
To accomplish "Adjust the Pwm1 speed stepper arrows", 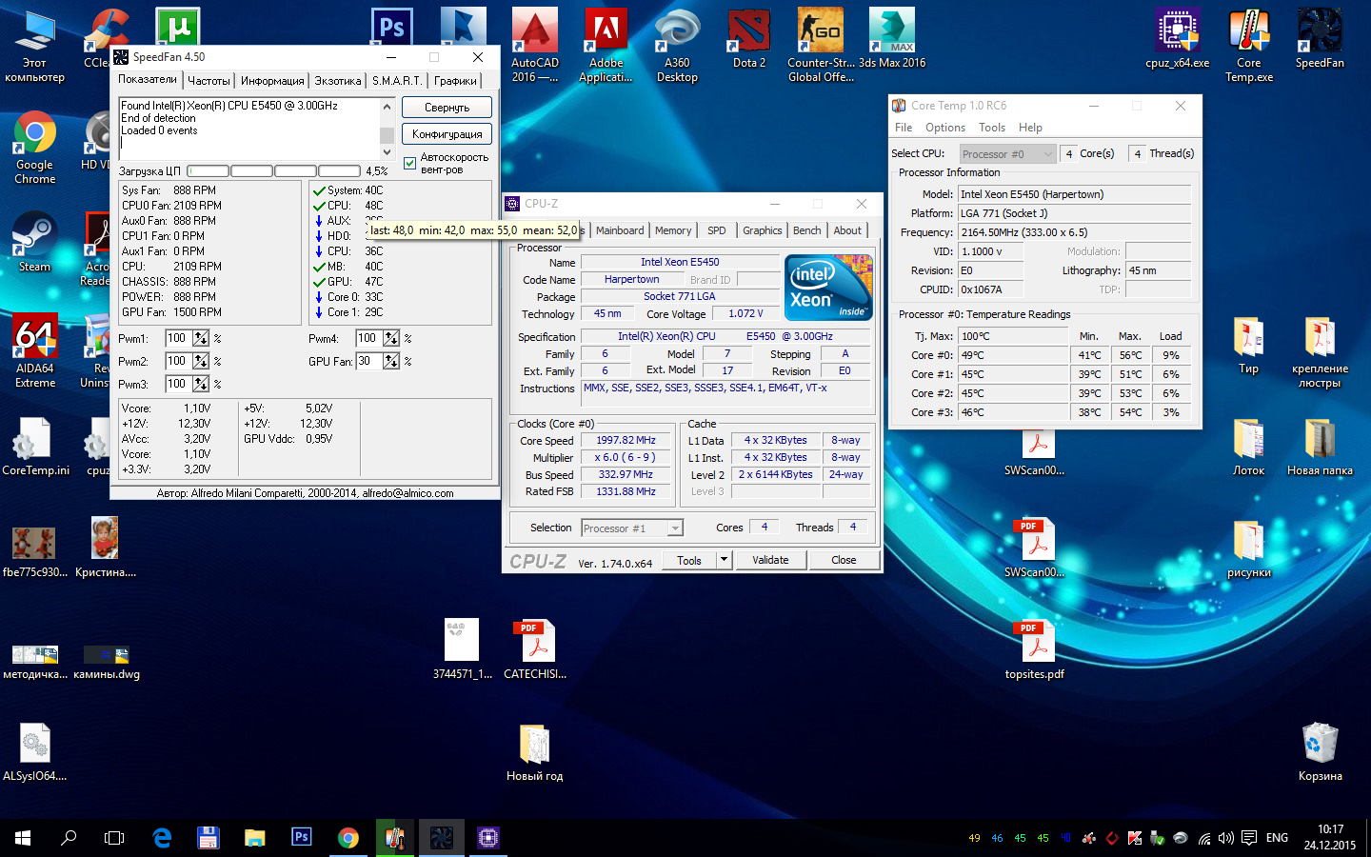I will 201,338.
